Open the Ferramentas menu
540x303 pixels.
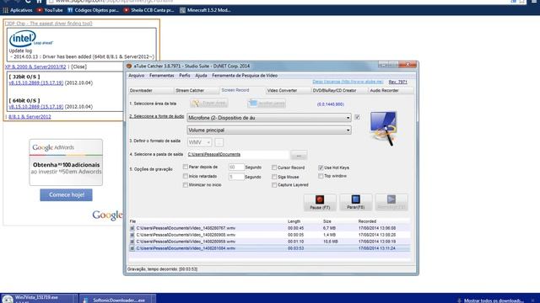[x=161, y=76]
